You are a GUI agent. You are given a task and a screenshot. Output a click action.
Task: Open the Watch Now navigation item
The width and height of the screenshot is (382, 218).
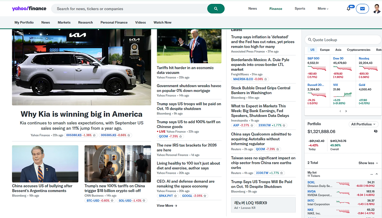click(x=162, y=22)
